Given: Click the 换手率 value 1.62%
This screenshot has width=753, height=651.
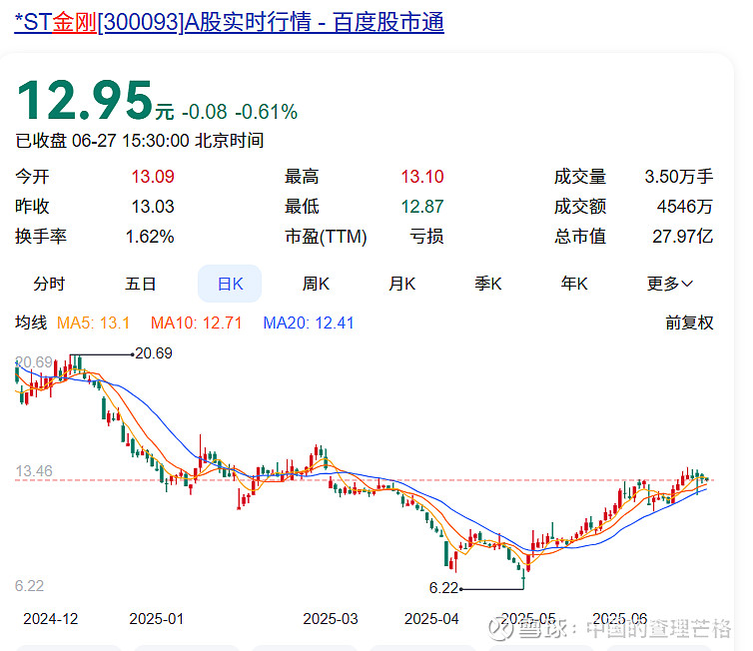Looking at the screenshot, I should tap(150, 237).
